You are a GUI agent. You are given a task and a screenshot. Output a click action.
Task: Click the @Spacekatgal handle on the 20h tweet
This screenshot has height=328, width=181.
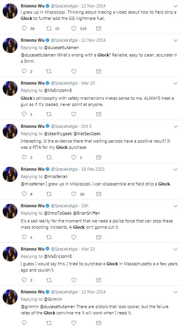64,206
